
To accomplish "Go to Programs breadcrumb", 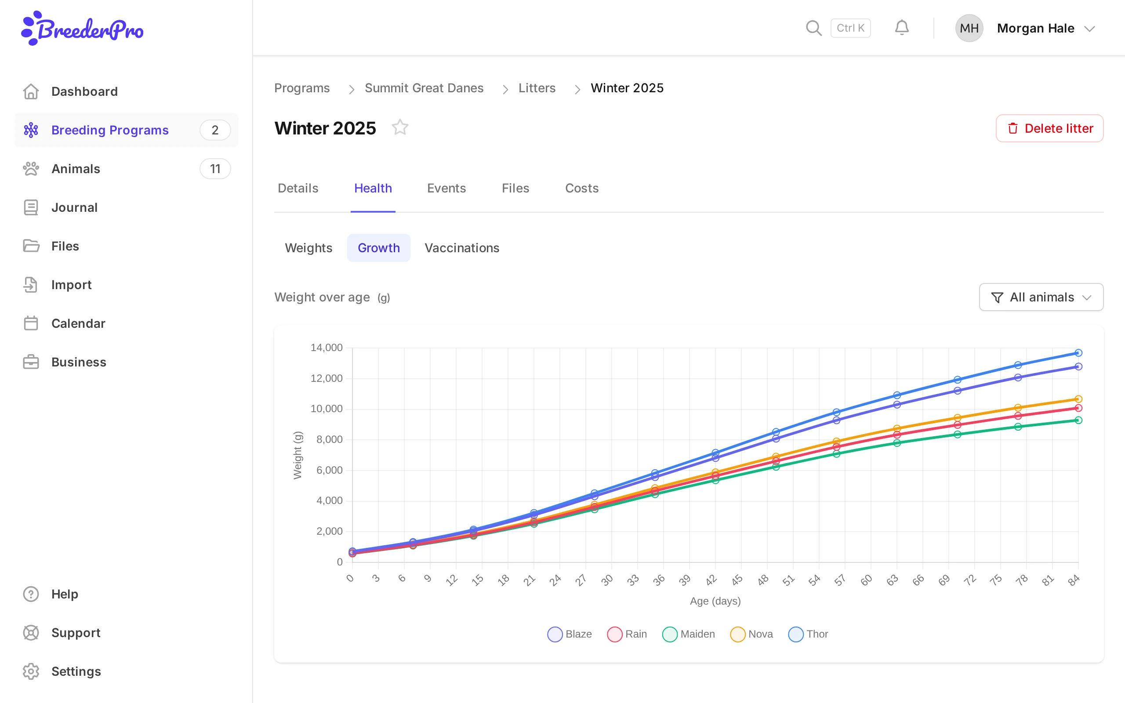I will coord(302,88).
